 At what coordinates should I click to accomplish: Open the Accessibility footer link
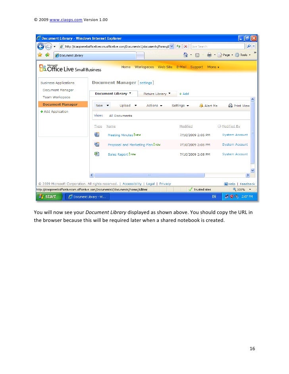pyautogui.click(x=132, y=184)
